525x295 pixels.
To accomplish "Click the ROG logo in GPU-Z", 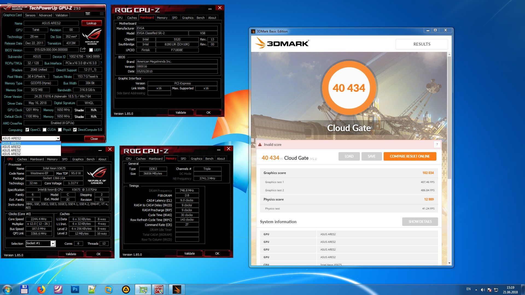I will [92, 37].
